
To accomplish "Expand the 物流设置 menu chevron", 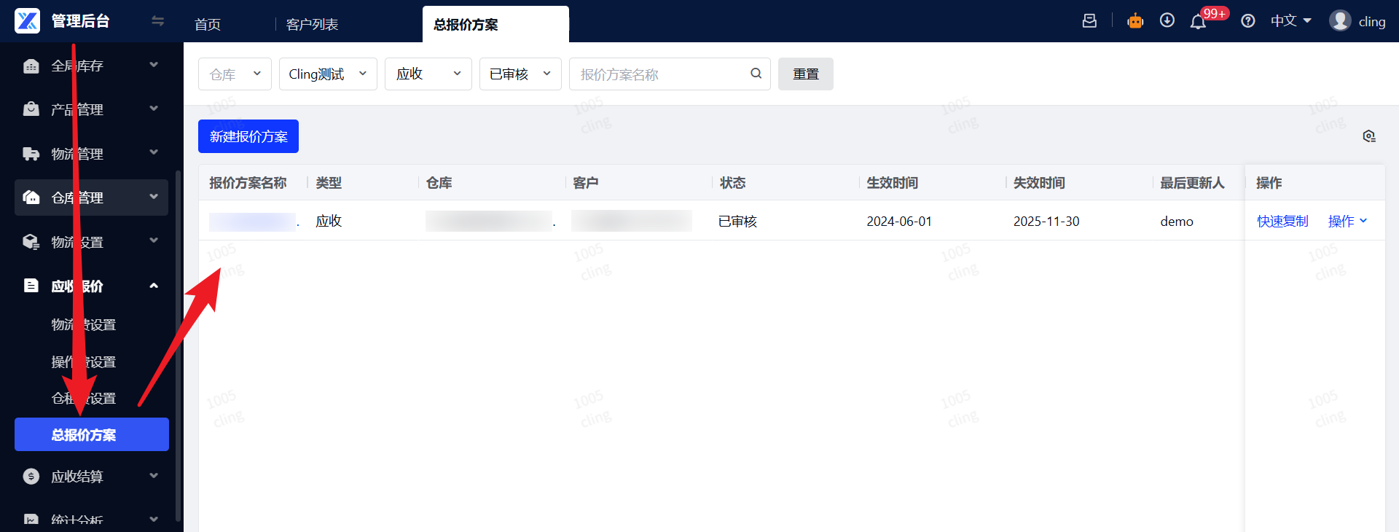I will 154,240.
